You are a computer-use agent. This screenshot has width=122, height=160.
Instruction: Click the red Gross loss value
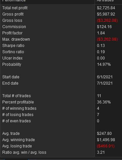[107, 20]
